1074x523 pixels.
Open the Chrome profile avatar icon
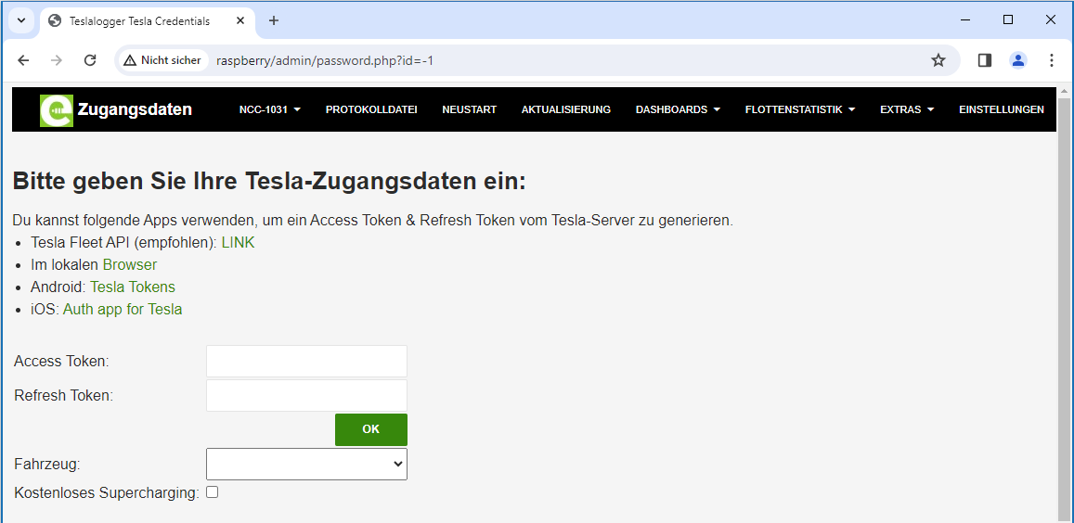1018,60
